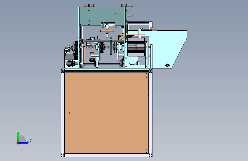Viewport: 248px width, 161px height.
Task: Select the teal top plate of the machine
Action: pyautogui.click(x=102, y=16)
